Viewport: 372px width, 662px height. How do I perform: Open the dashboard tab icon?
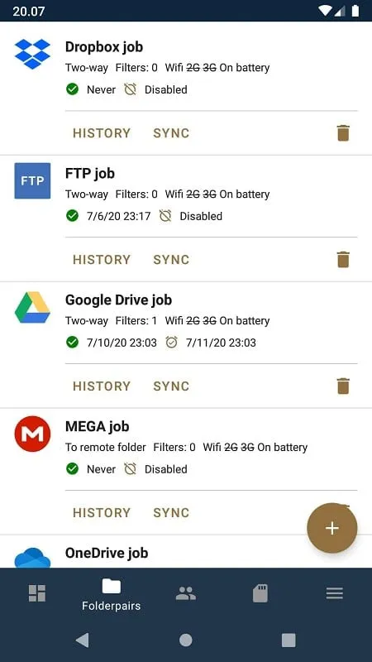37,593
